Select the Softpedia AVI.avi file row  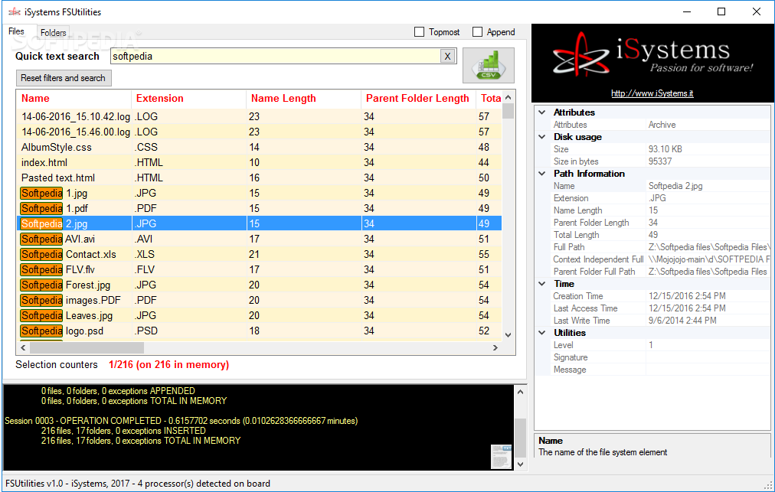pos(260,239)
